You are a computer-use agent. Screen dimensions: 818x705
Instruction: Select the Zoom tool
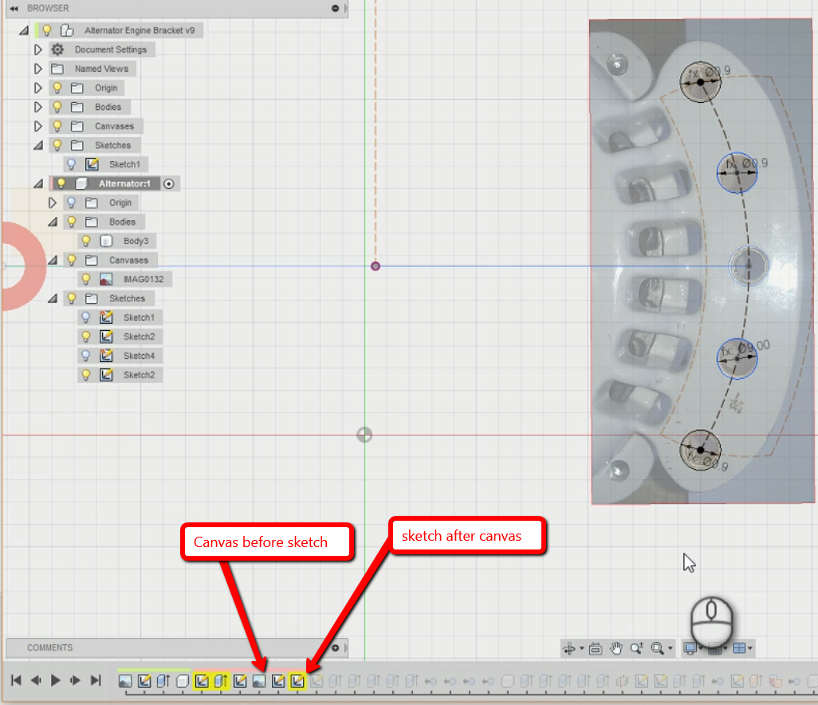coord(636,648)
